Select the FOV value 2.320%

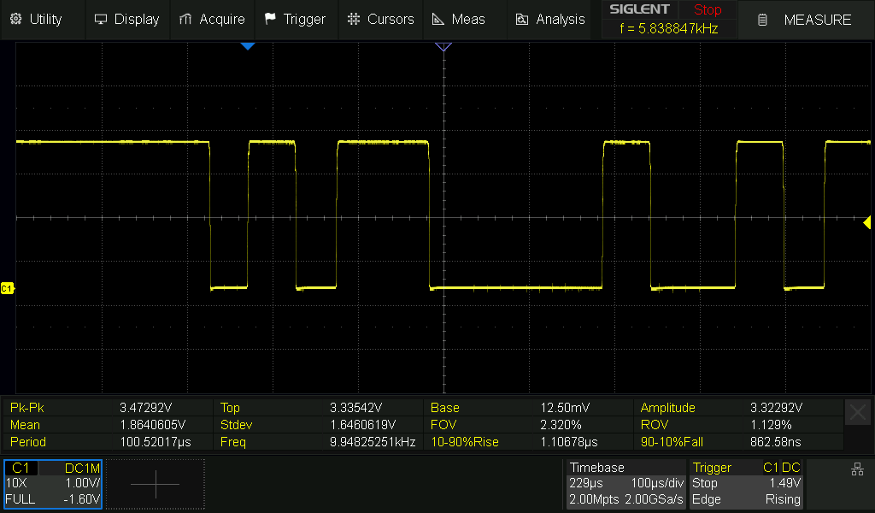561,425
